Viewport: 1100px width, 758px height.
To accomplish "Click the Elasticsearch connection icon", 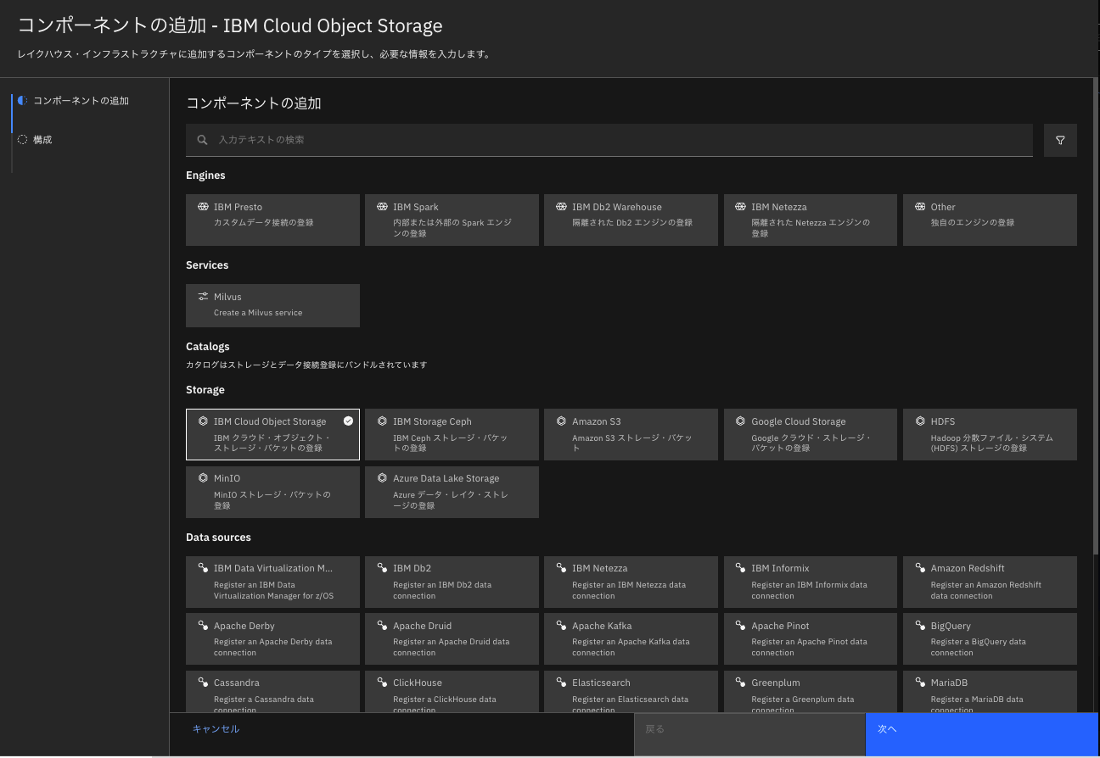I will click(x=561, y=683).
